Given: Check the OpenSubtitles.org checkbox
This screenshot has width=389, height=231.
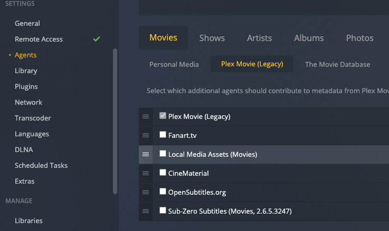Looking at the screenshot, I should click(163, 192).
